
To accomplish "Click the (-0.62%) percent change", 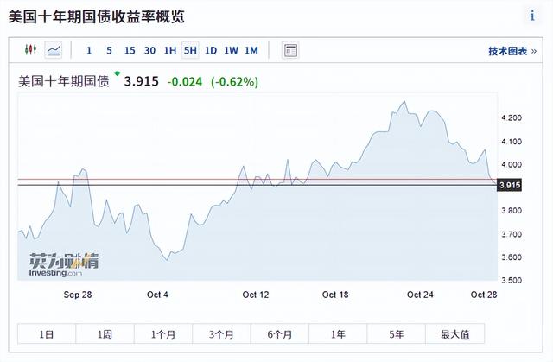I will coord(234,82).
